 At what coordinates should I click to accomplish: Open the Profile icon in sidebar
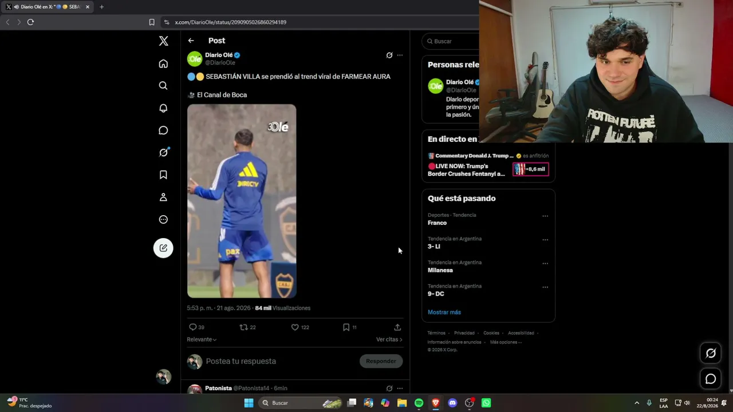[x=163, y=197]
